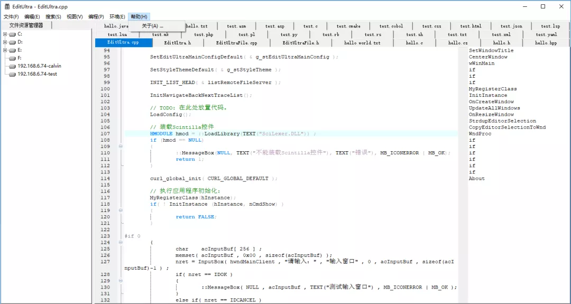Click the C: drive icon
Viewport: 571px width, 304px height.
[x=13, y=34]
